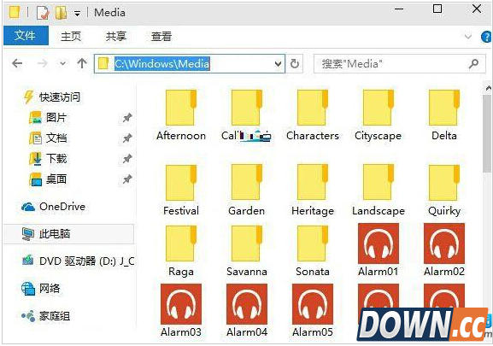Open 图片 in quick access
This screenshot has width=493, height=346.
(x=48, y=118)
